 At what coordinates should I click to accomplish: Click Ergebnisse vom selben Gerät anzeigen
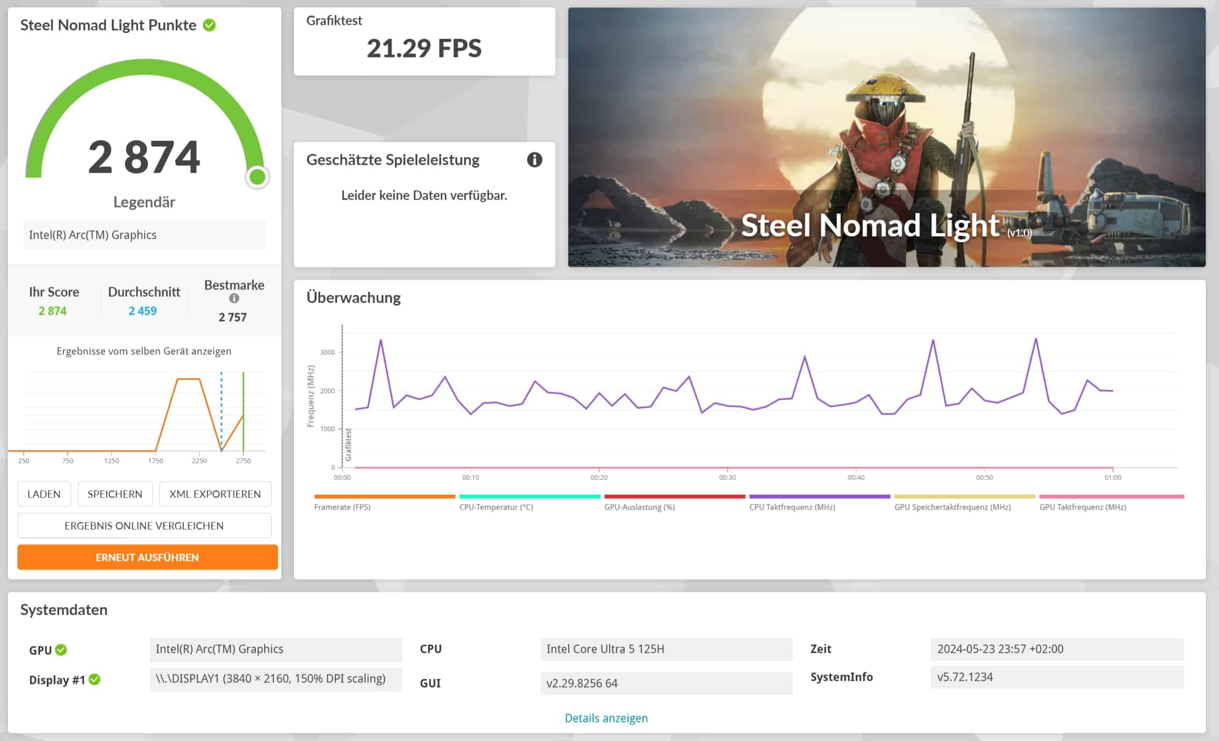point(144,351)
